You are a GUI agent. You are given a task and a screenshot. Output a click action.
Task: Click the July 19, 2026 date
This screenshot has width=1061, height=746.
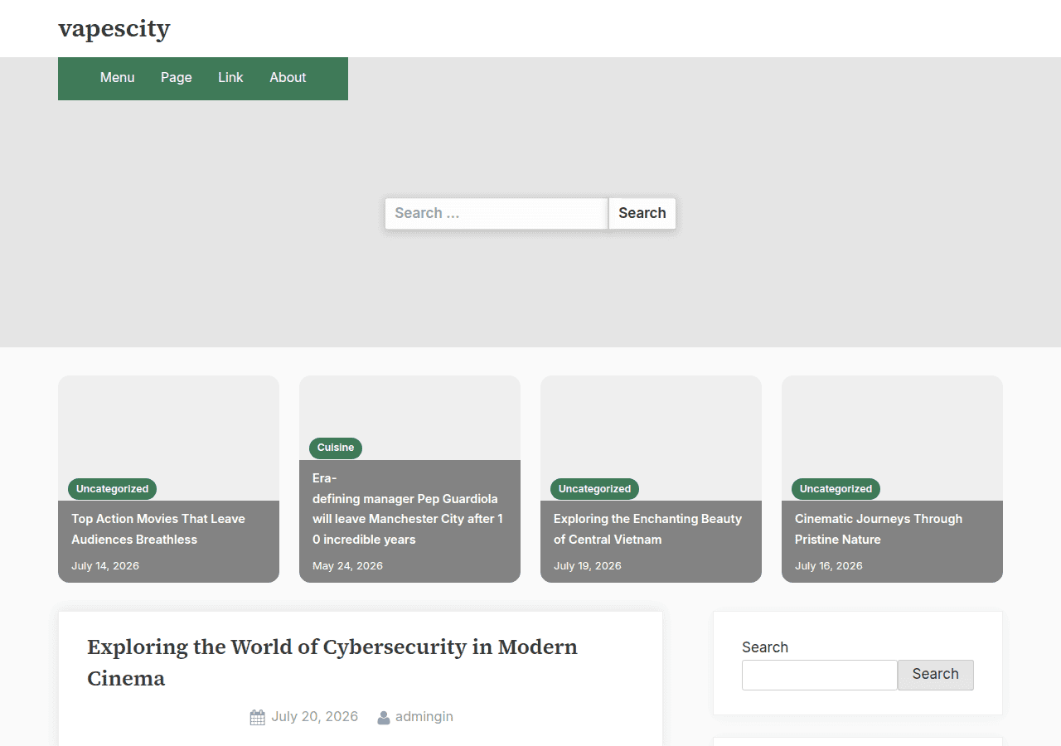588,566
